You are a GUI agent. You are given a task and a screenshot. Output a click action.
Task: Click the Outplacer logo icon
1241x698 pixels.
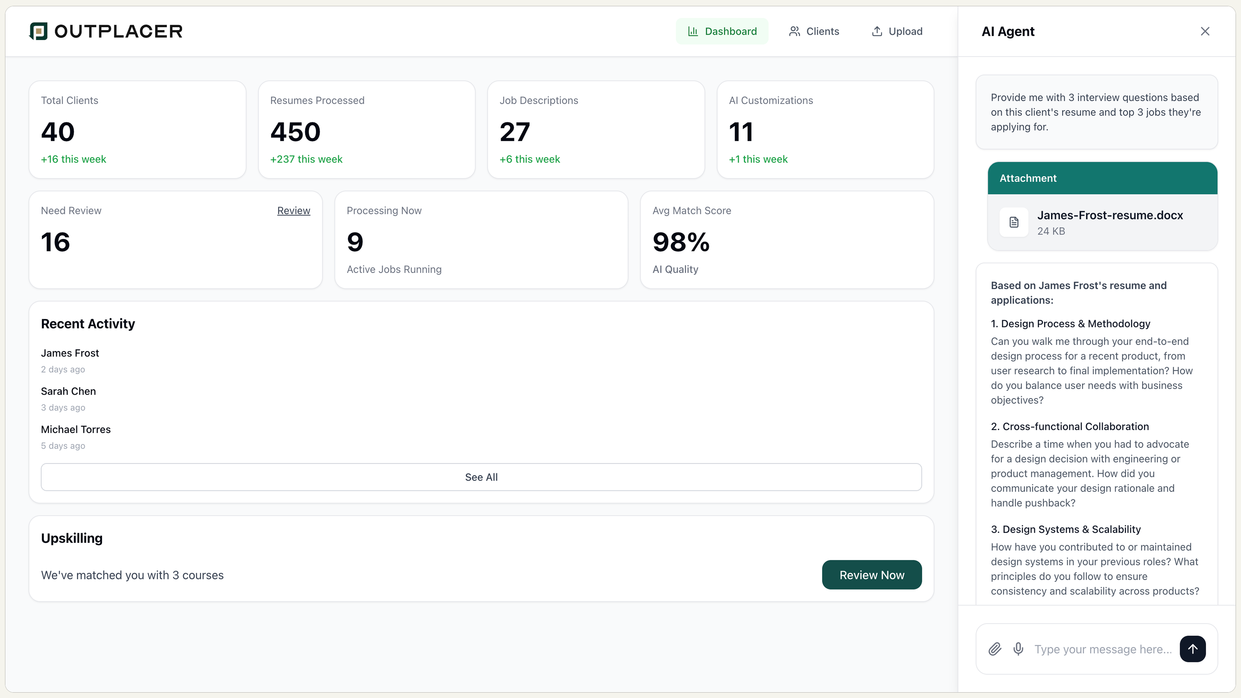click(38, 31)
